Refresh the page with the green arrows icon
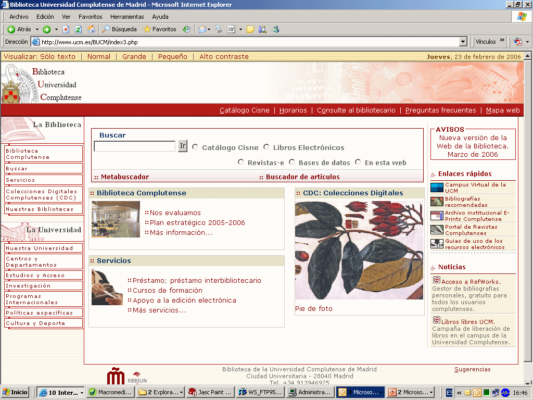The width and height of the screenshot is (533, 400). click(78, 30)
